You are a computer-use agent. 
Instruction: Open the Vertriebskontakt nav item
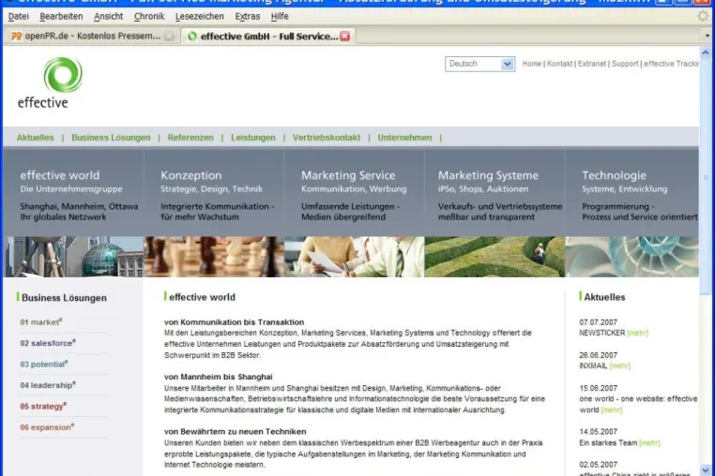(327, 138)
